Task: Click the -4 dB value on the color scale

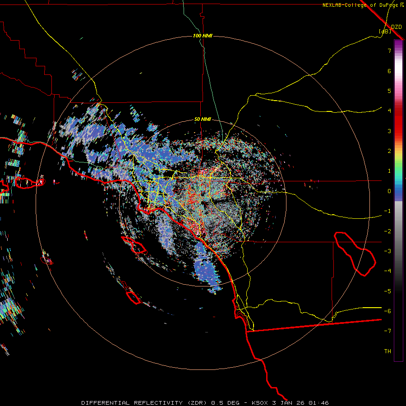Action: click(x=388, y=271)
